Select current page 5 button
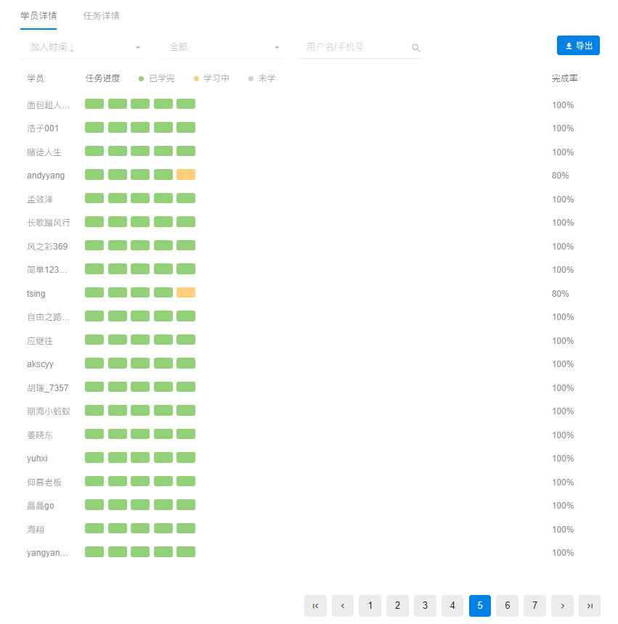Viewport: 618px width, 624px height. pyautogui.click(x=480, y=606)
